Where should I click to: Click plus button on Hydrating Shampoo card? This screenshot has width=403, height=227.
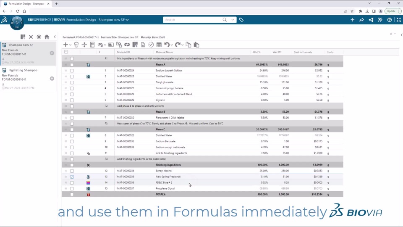(52, 79)
